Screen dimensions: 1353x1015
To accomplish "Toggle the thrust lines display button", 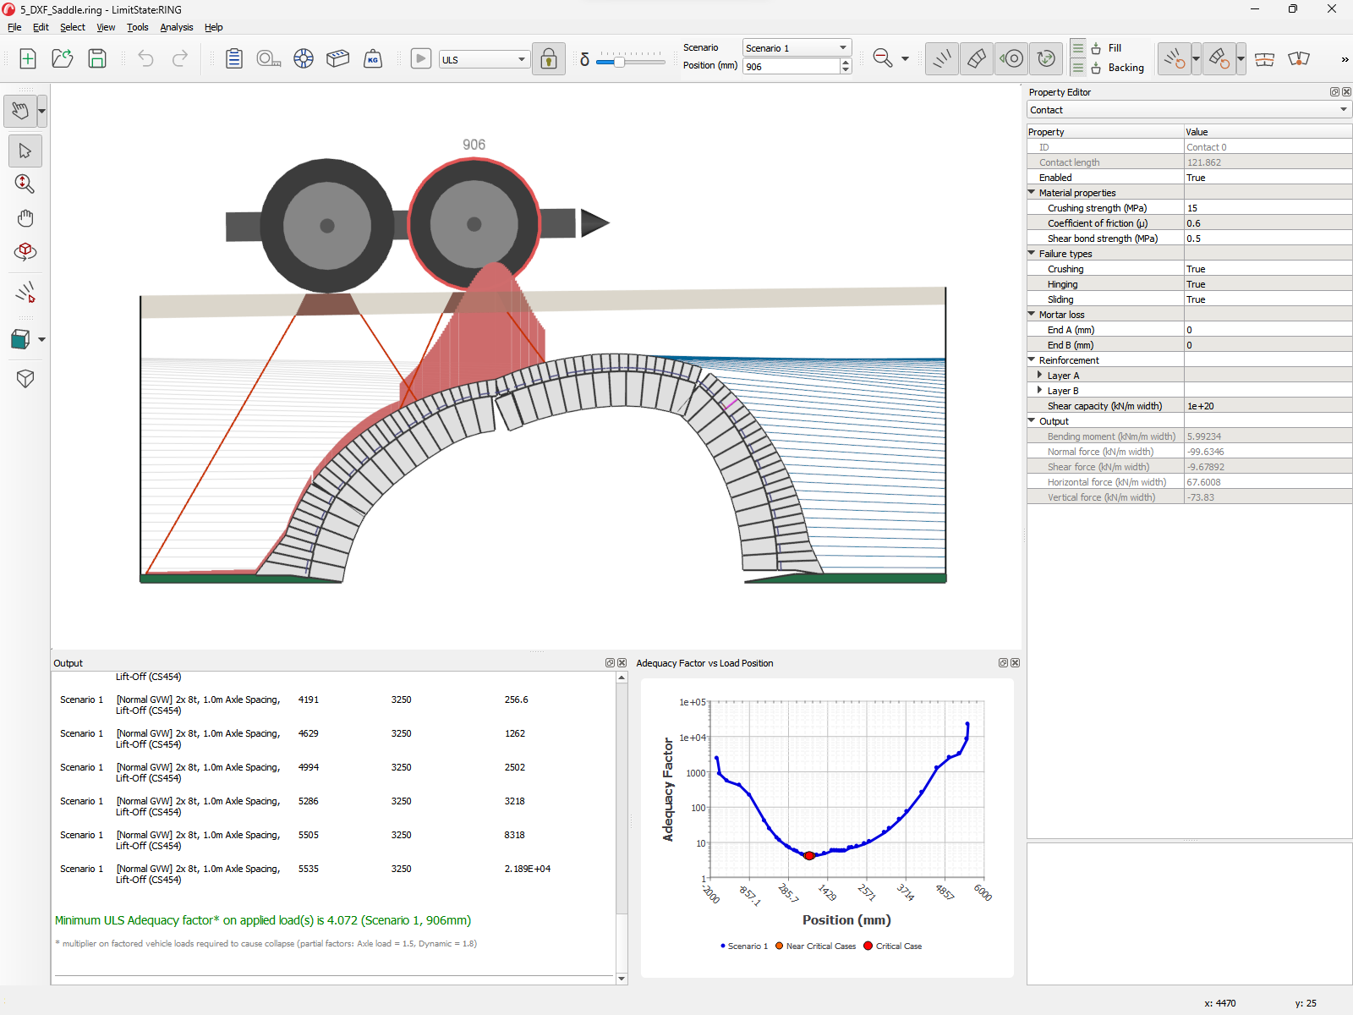I will (941, 58).
